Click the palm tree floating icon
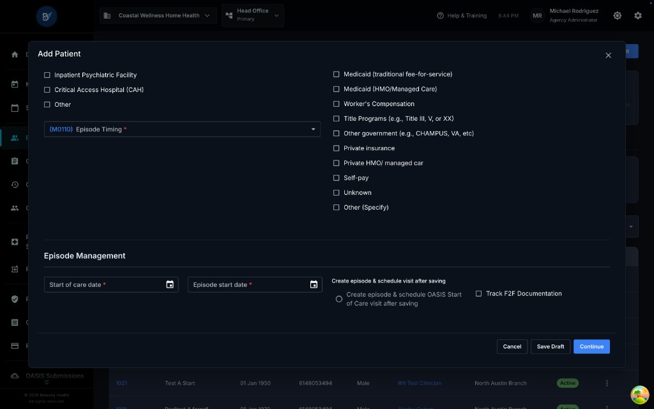 click(639, 395)
